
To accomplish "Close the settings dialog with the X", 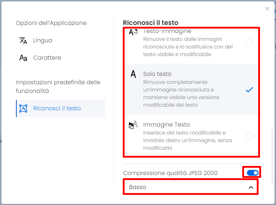I will point(267,9).
